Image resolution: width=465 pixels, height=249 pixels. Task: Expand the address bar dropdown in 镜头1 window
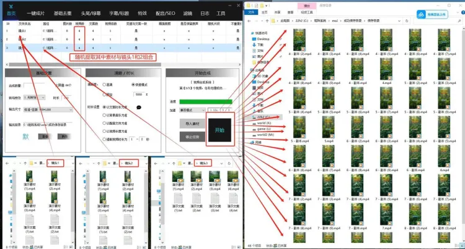[x=73, y=163]
